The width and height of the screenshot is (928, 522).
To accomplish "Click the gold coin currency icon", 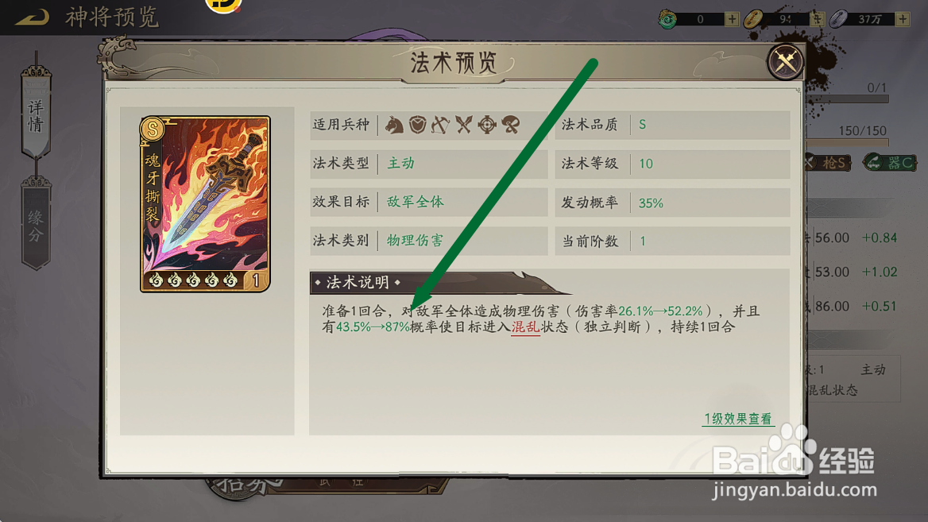I will click(753, 19).
